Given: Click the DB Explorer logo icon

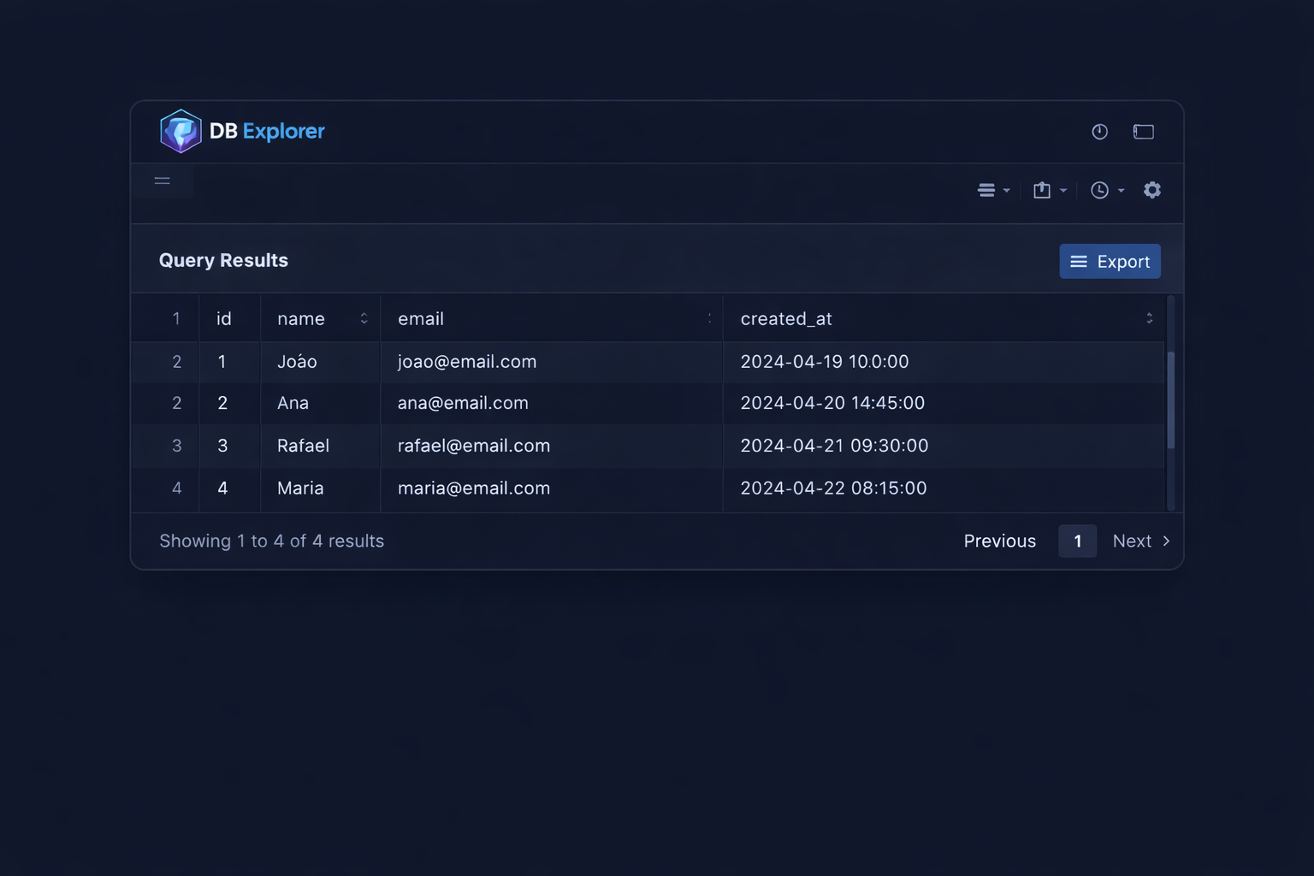Looking at the screenshot, I should (181, 130).
